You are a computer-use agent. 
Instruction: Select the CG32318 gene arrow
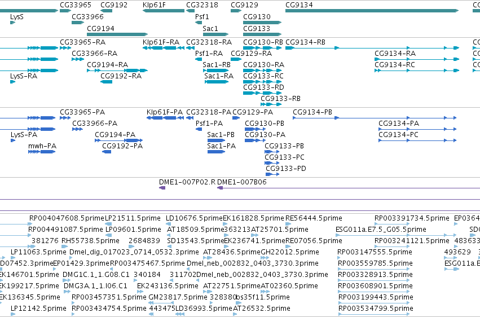pos(190,11)
